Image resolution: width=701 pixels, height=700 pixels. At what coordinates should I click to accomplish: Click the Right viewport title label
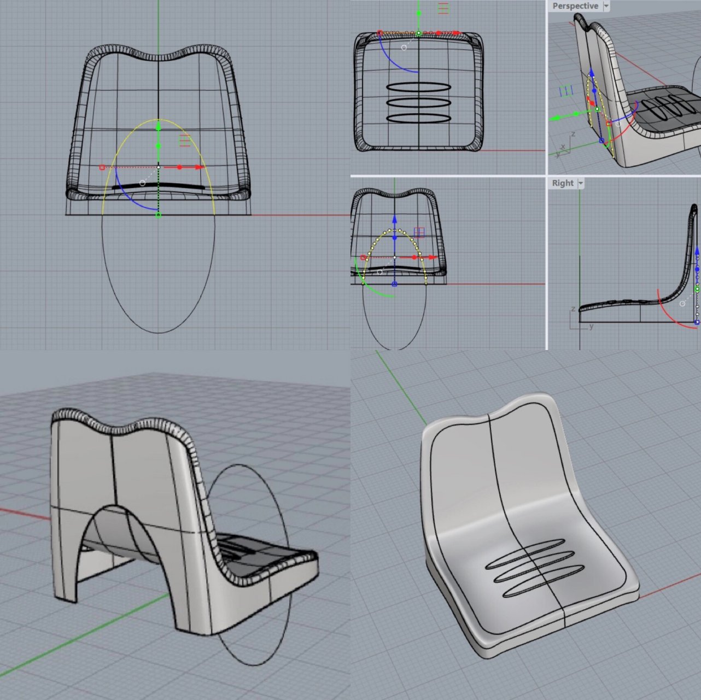click(563, 183)
